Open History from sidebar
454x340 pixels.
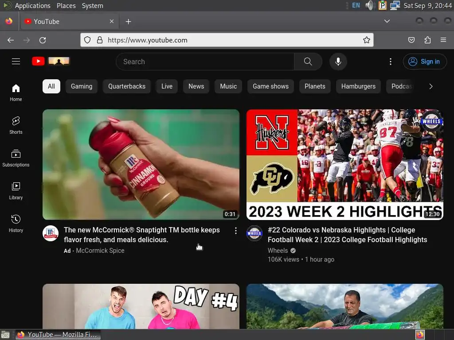click(16, 224)
